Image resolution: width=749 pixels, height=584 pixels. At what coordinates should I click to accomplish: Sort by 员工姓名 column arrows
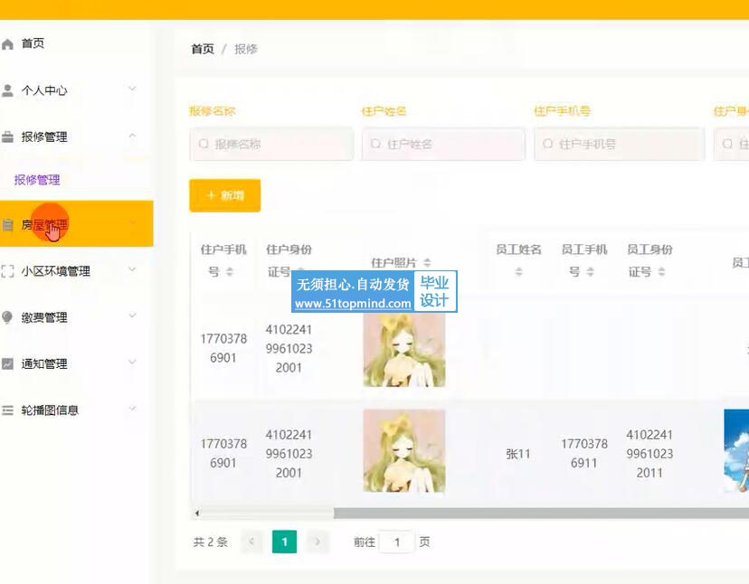518,272
